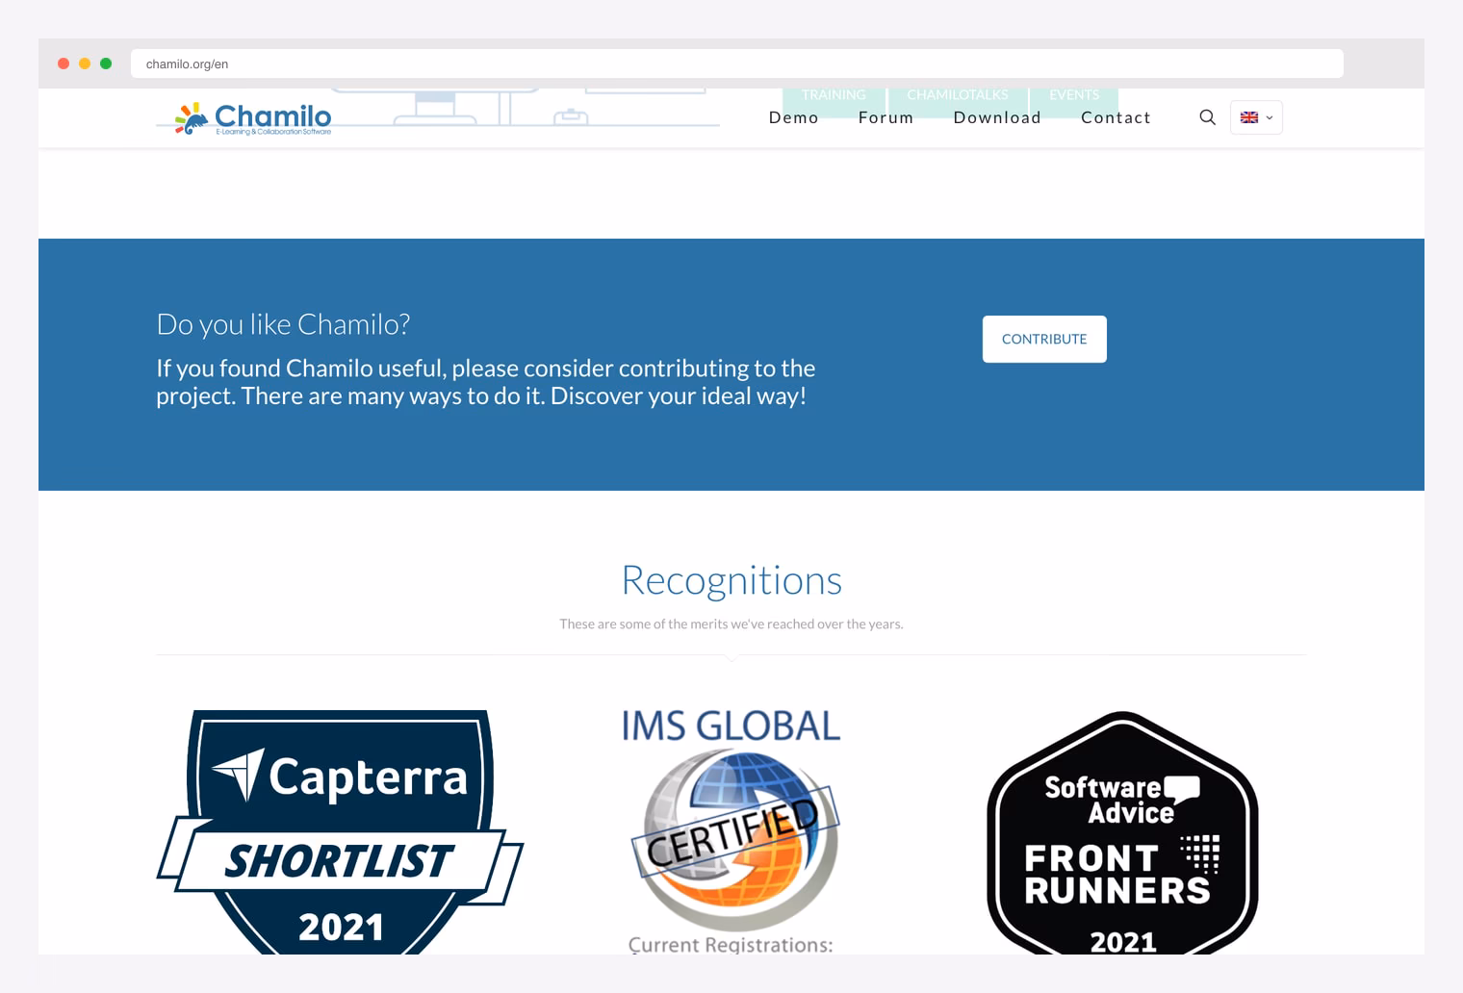Click the 'Recognitions' heading
This screenshot has width=1463, height=993.
pyautogui.click(x=731, y=580)
